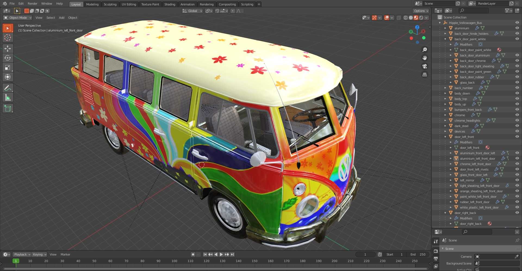Image resolution: width=522 pixels, height=271 pixels.
Task: Pick the Scale tool
Action: click(x=8, y=67)
